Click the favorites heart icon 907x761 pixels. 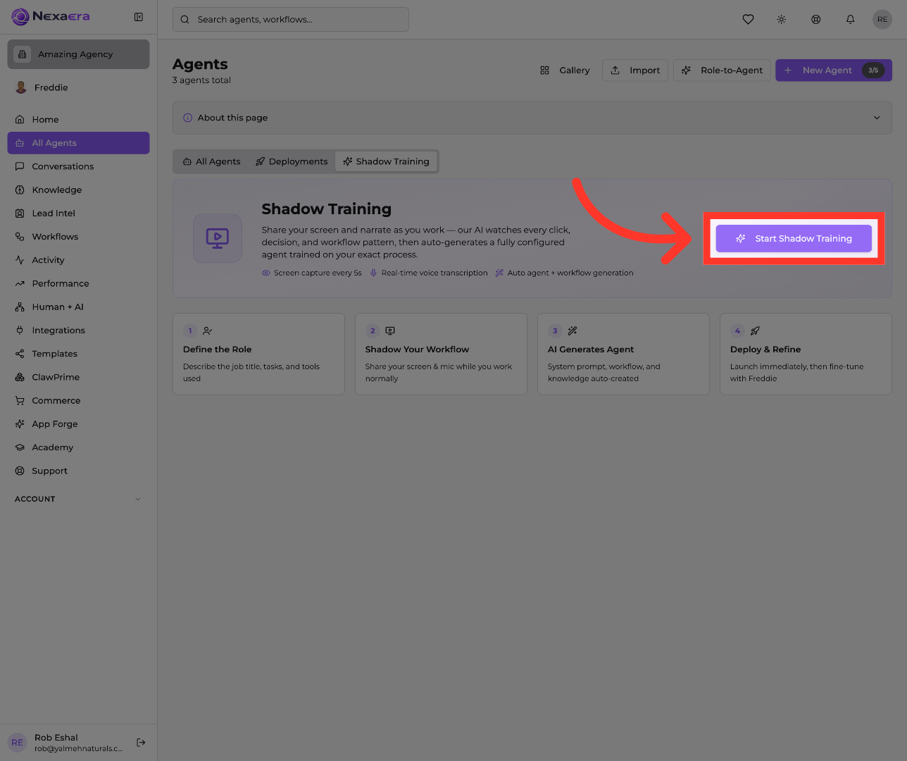748,20
